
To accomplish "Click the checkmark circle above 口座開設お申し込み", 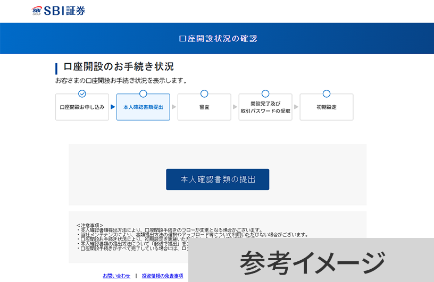I will click(82, 94).
